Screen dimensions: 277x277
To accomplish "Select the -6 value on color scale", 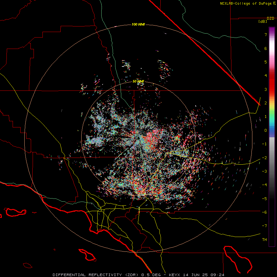I will 264,212.
